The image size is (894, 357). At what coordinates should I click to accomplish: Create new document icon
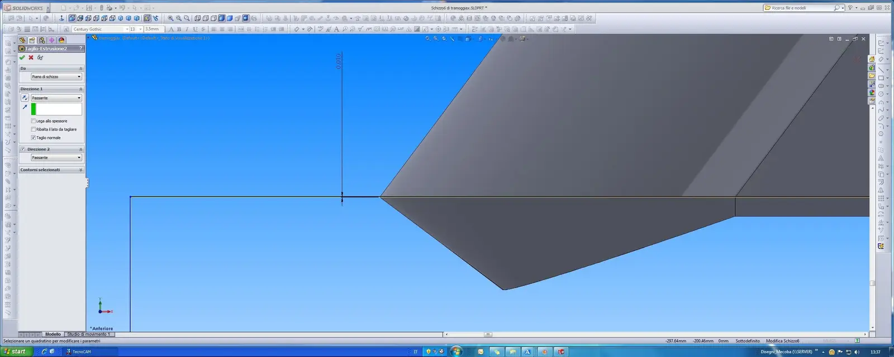point(63,8)
